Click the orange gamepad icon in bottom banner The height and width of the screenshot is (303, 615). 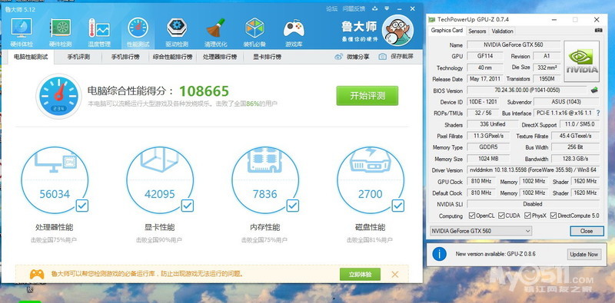(x=37, y=274)
